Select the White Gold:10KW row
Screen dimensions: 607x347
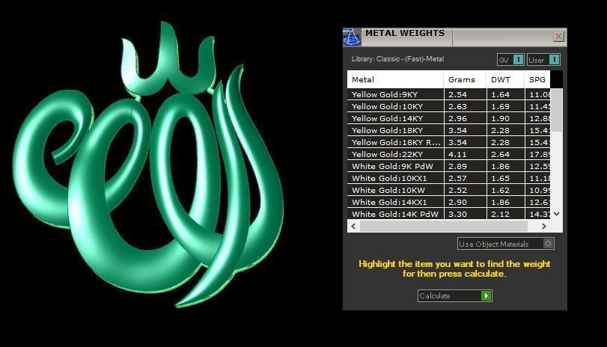(x=448, y=191)
